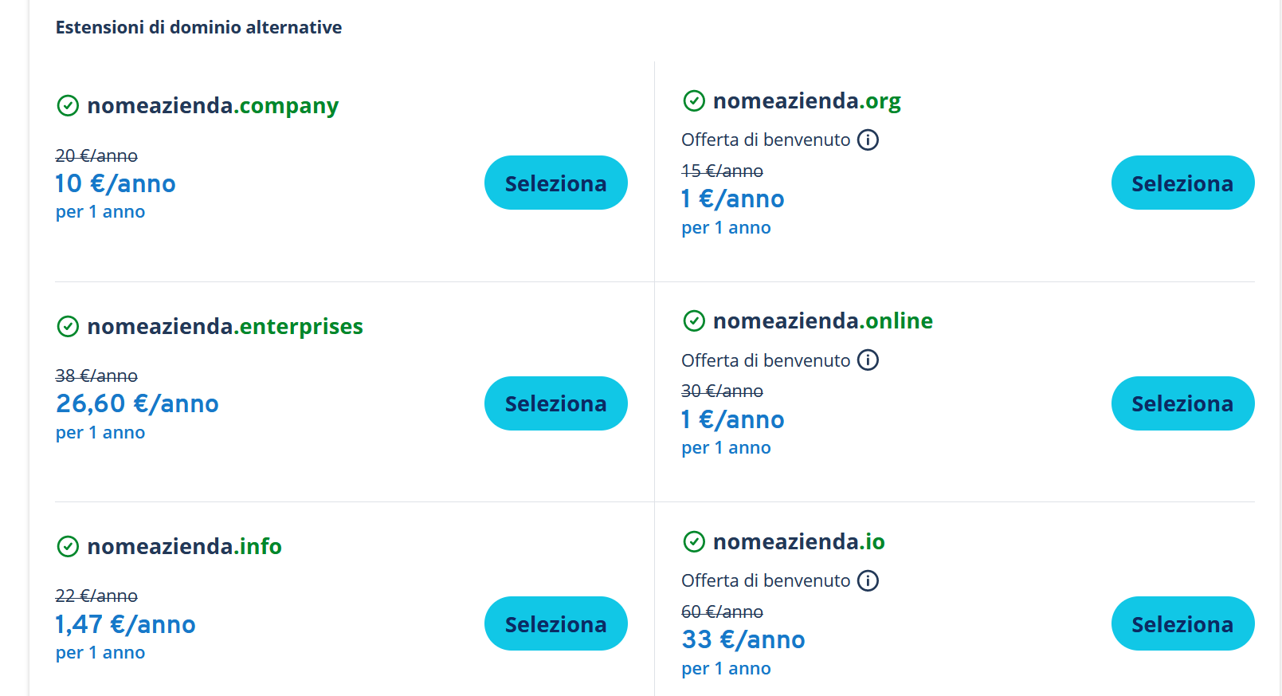Viewport: 1282px width, 696px height.
Task: Click the Estensioni di dominio alternative heading
Action: point(198,27)
